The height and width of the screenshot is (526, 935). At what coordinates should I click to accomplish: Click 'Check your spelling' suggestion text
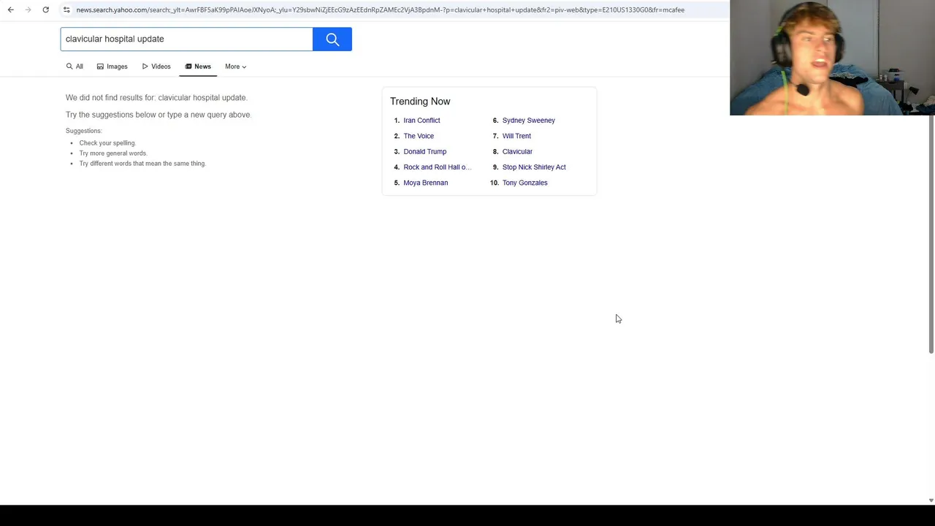coord(107,143)
